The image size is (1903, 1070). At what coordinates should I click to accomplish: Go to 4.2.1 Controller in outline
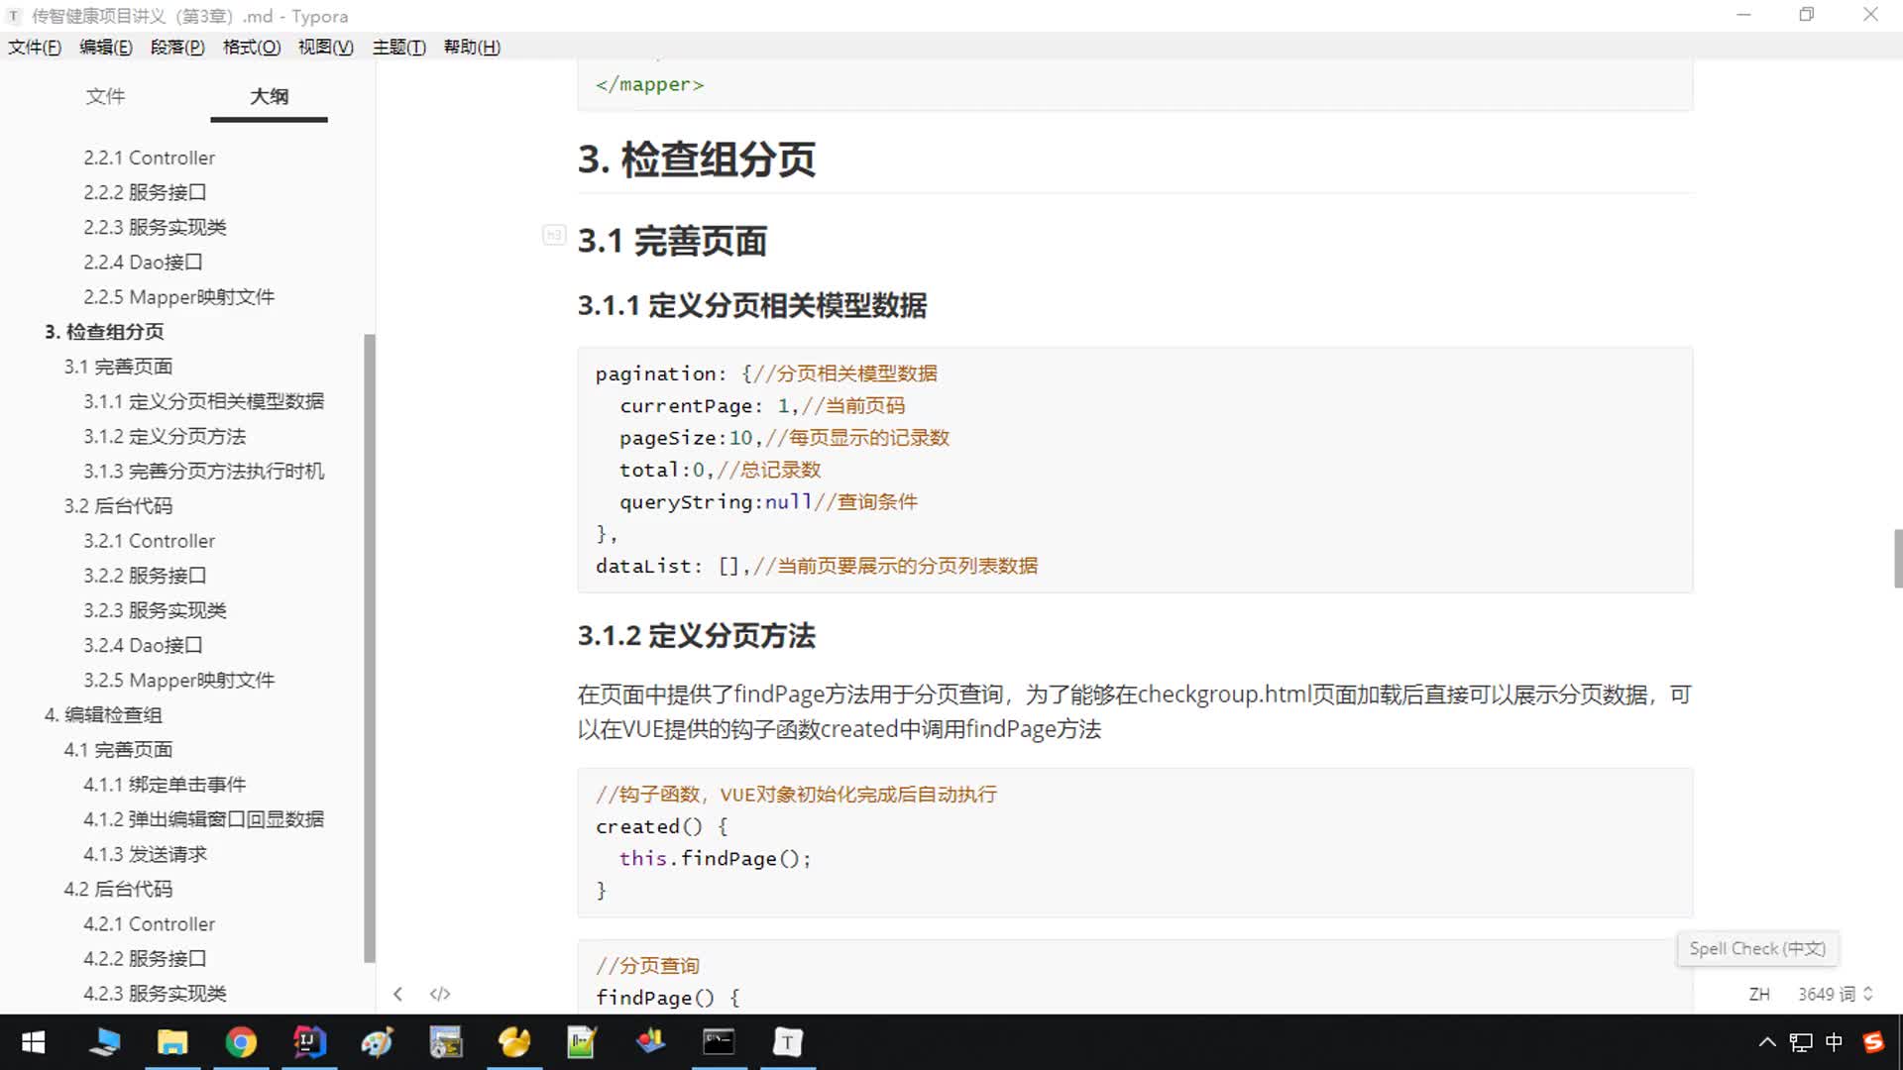point(149,923)
